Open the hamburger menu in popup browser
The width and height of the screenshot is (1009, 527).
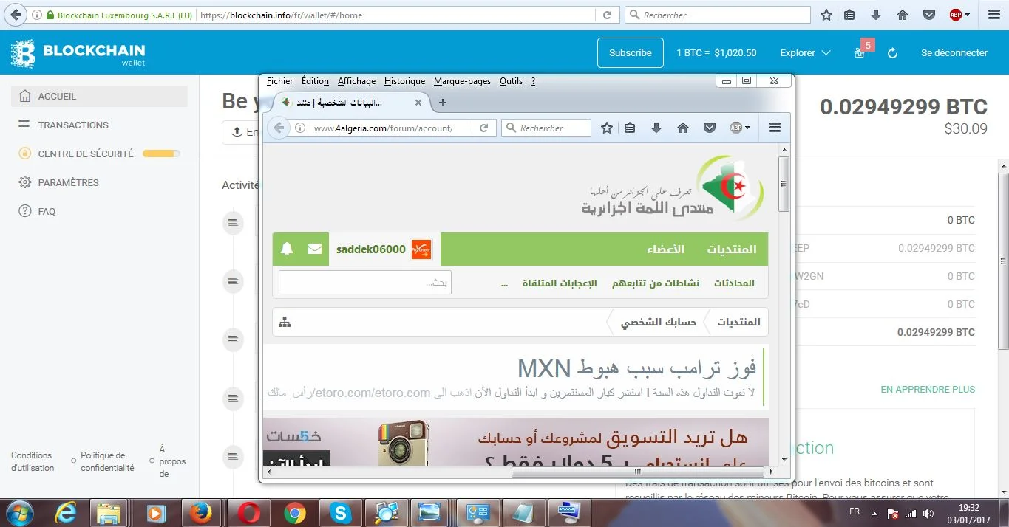775,128
